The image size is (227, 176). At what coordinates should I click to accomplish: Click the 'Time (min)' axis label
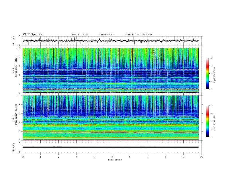click(115, 160)
